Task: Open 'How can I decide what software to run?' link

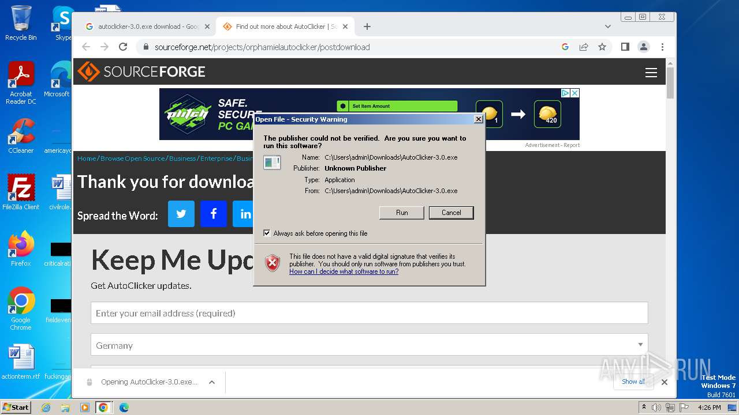Action: tap(344, 271)
